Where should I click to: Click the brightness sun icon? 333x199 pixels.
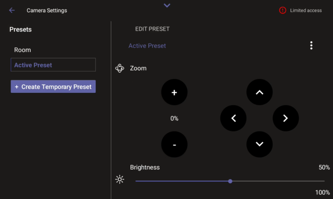[x=119, y=180]
